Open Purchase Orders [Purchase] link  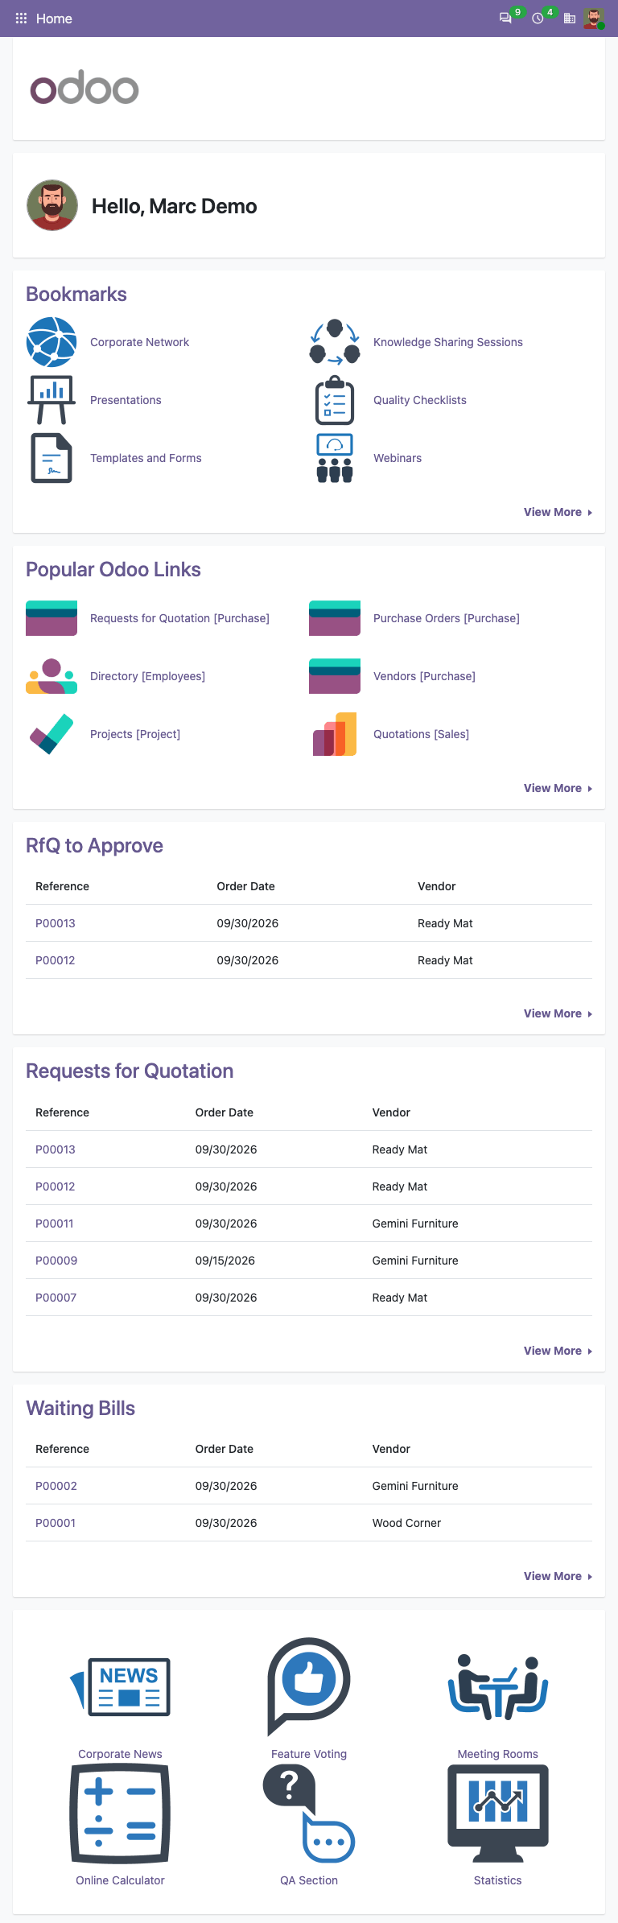[447, 618]
